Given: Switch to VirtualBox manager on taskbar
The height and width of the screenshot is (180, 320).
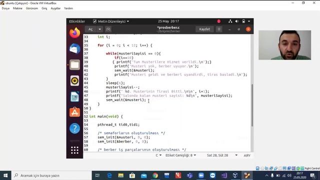Looking at the screenshot, I should point(235,175).
